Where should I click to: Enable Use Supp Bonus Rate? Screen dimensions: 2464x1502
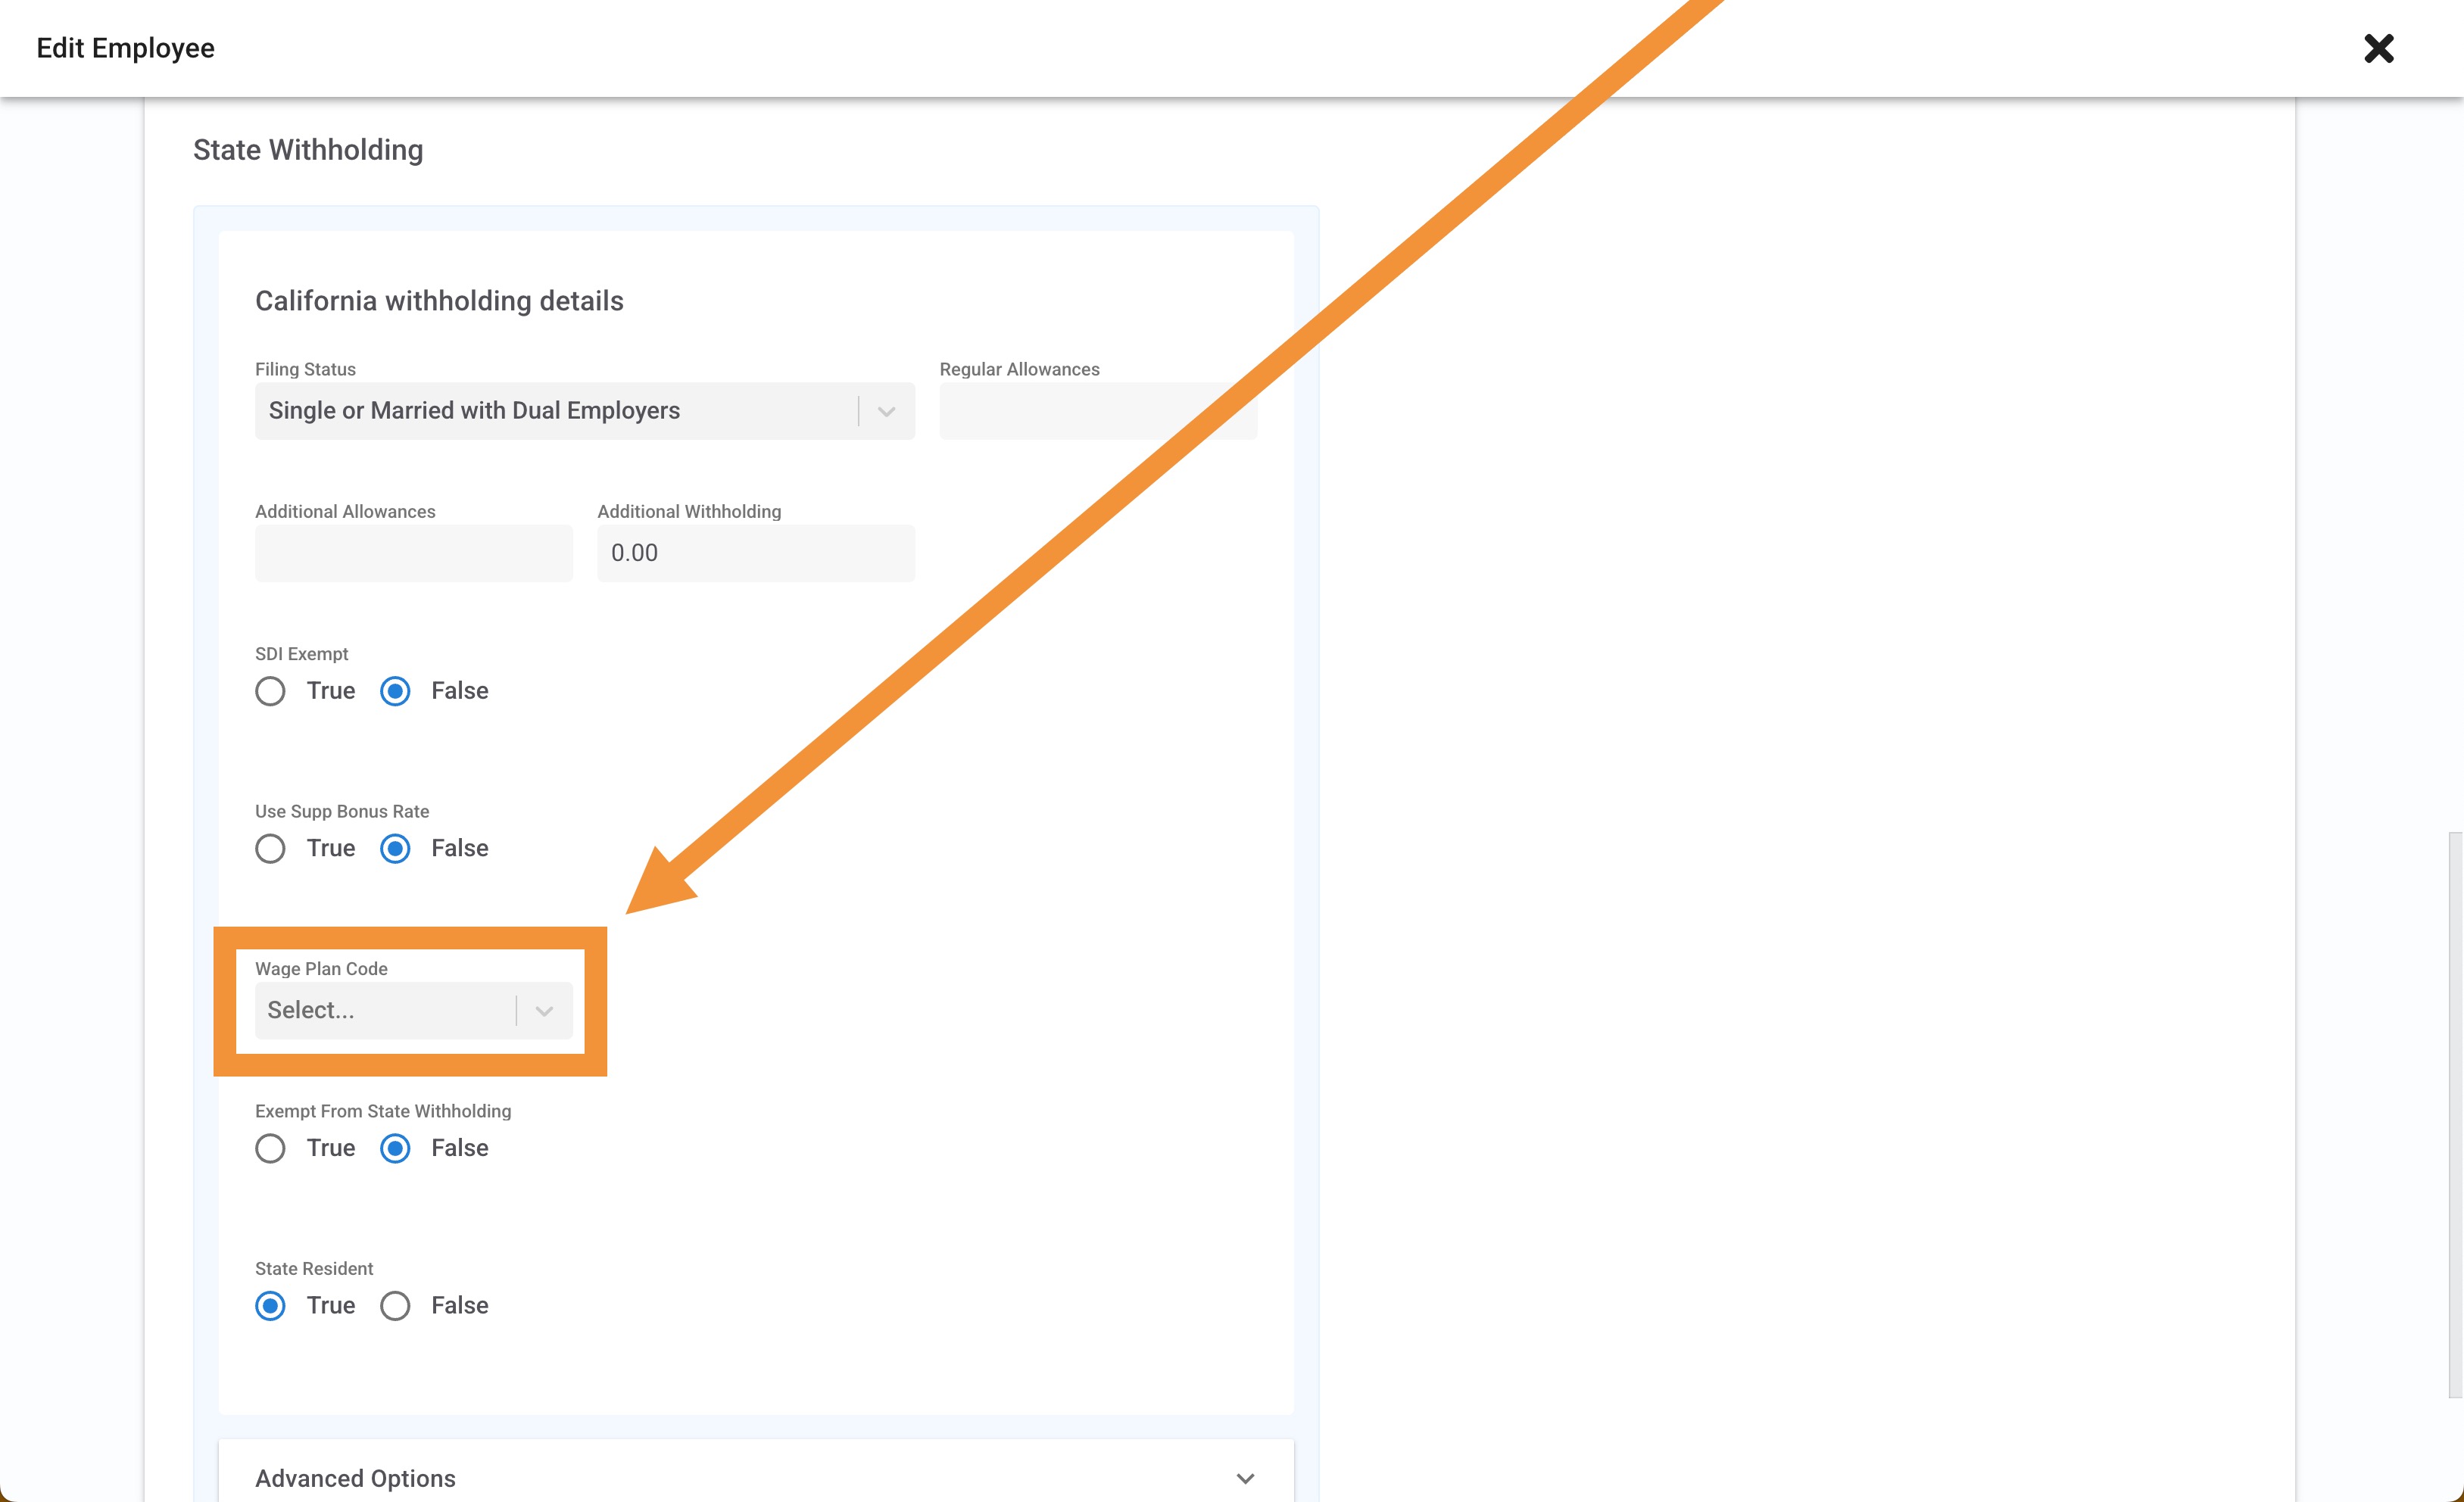270,848
